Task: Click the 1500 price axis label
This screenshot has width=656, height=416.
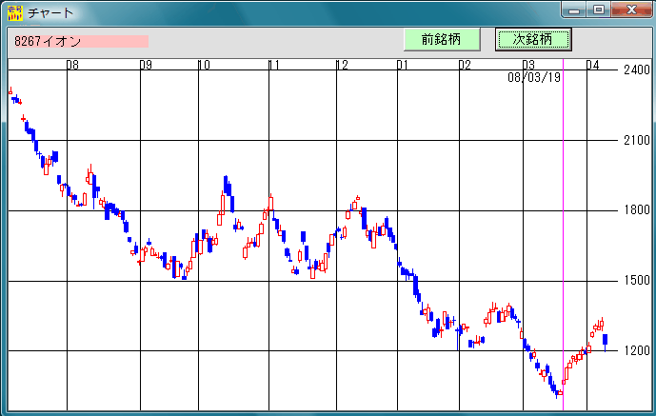Action: click(637, 281)
